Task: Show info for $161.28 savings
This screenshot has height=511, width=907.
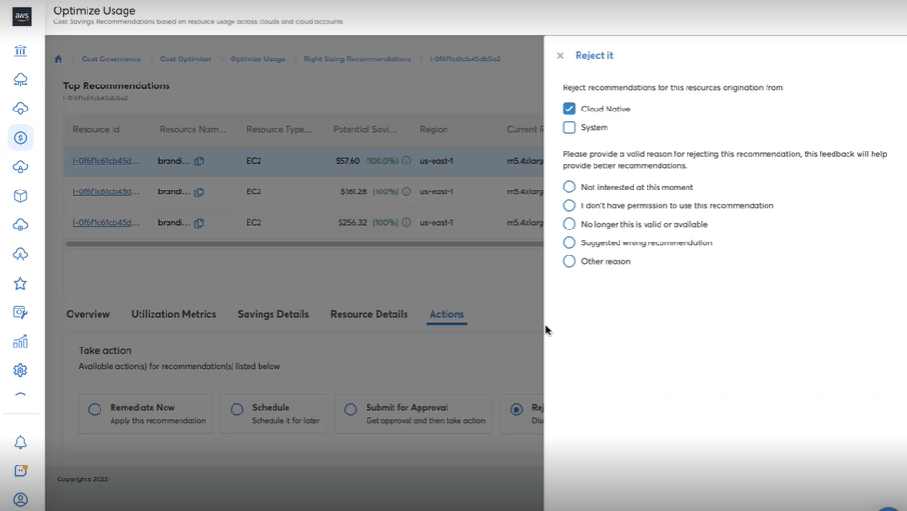Action: (x=407, y=191)
